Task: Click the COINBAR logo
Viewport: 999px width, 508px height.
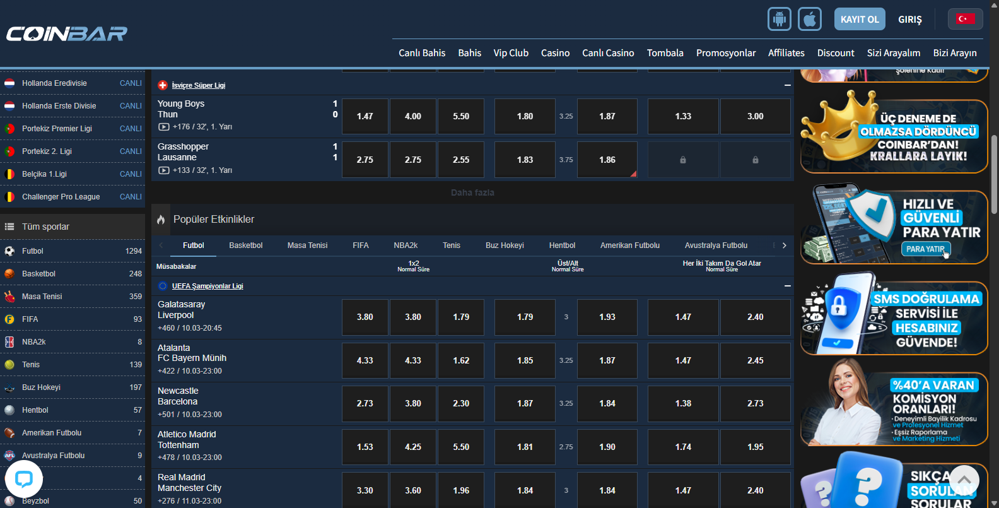Action: point(67,33)
